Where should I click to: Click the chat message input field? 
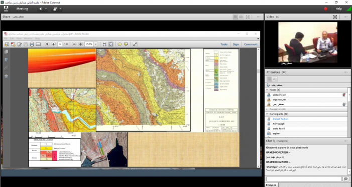304,178
